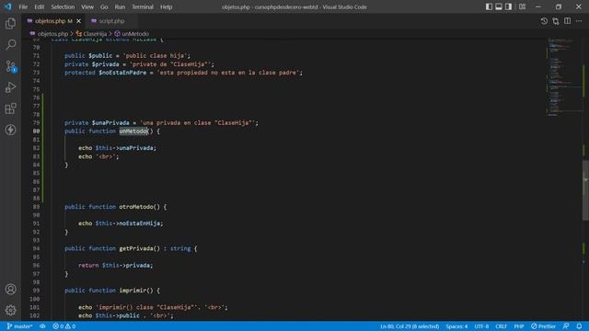589x331 pixels.
Task: Click ClaseHija in the breadcrumb
Action: 95,34
